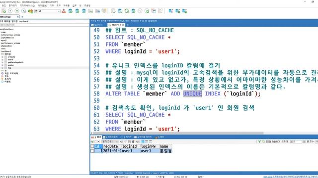
Task: Toggle the limit rows checkbox in results
Action: (267, 142)
